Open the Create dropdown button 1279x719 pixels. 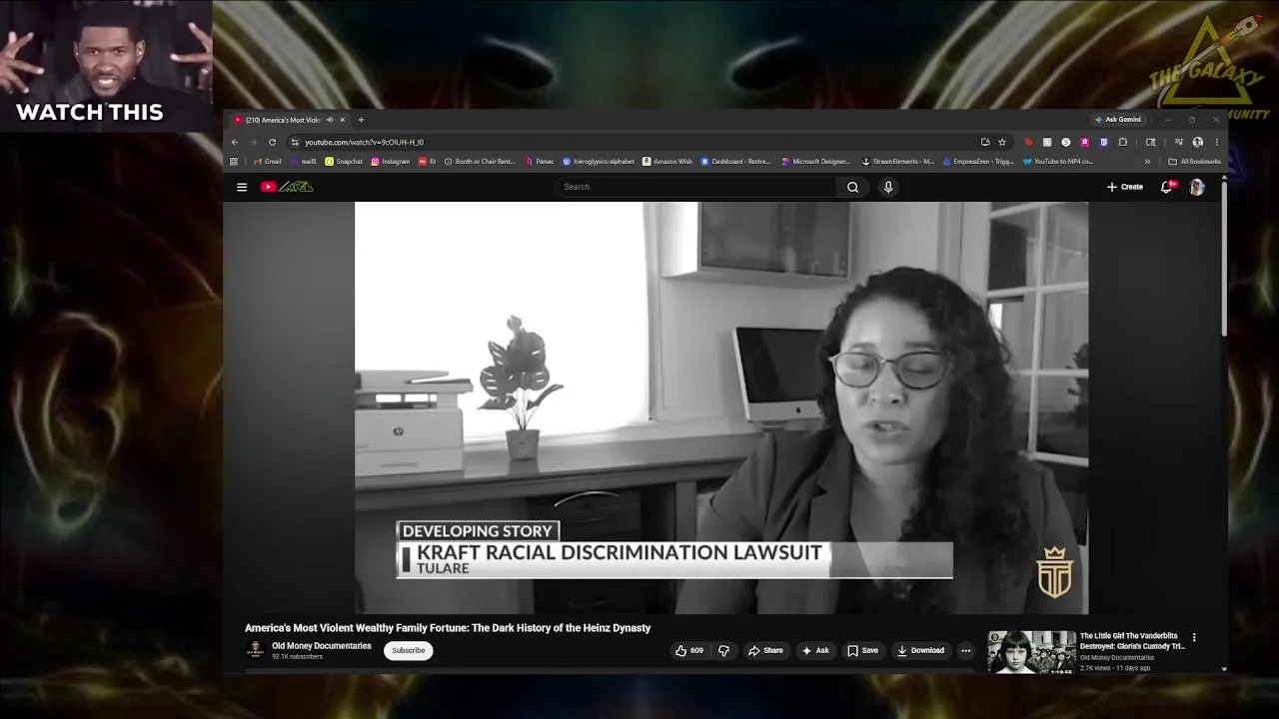point(1125,187)
